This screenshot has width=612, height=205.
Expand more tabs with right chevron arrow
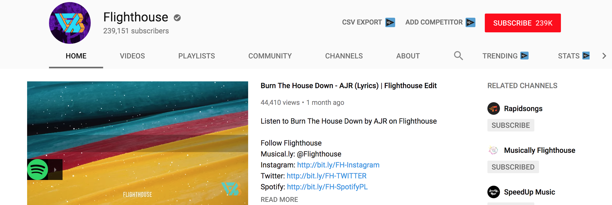pyautogui.click(x=604, y=56)
